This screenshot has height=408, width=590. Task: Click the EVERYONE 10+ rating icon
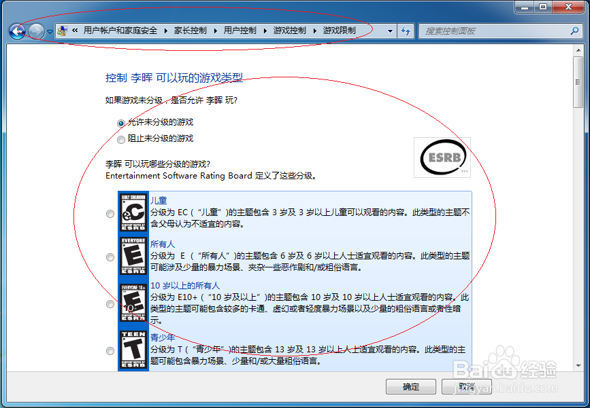pyautogui.click(x=133, y=303)
